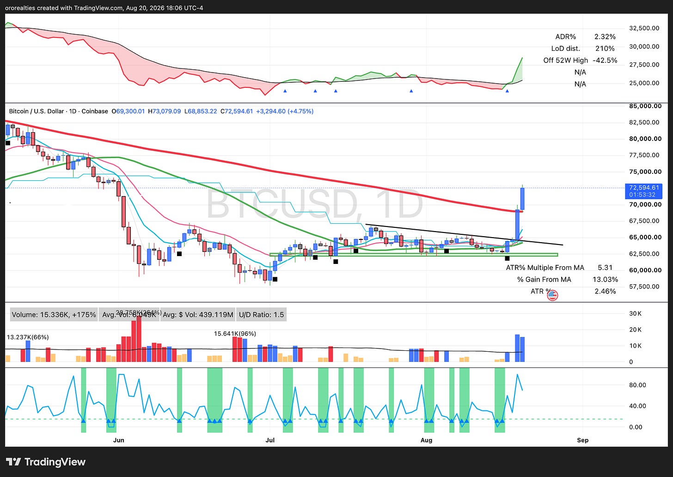Click the low value L68,853.22
Image resolution: width=673 pixels, height=477 pixels.
click(200, 111)
